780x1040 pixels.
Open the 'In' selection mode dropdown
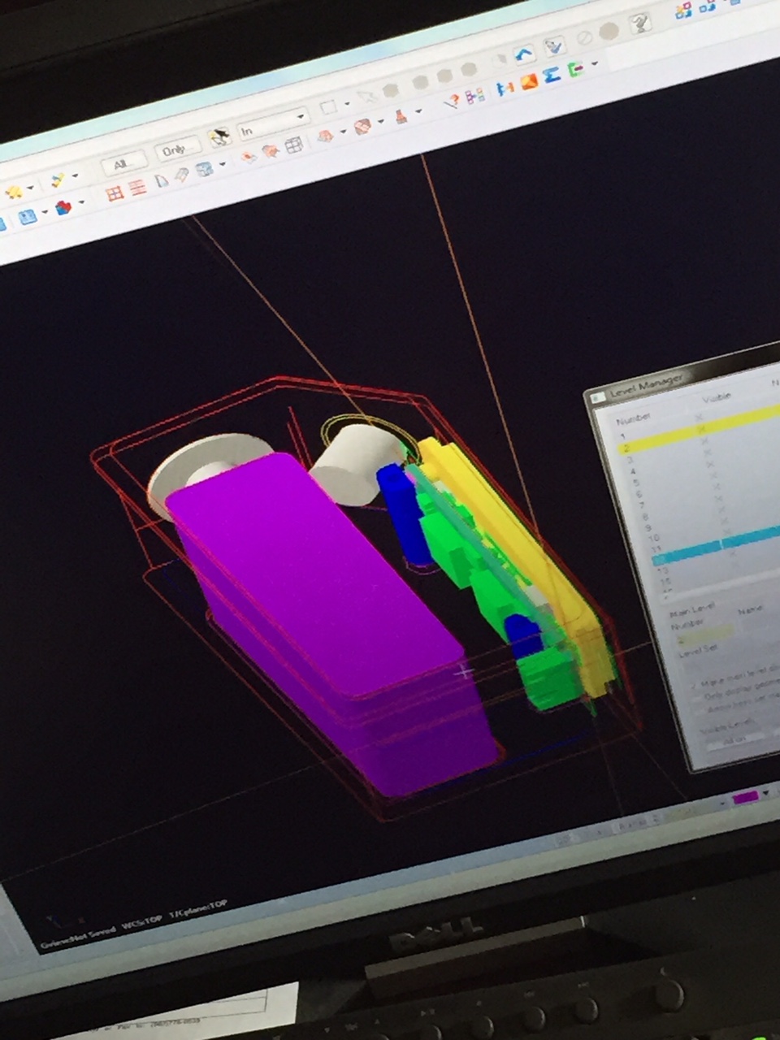click(x=300, y=118)
